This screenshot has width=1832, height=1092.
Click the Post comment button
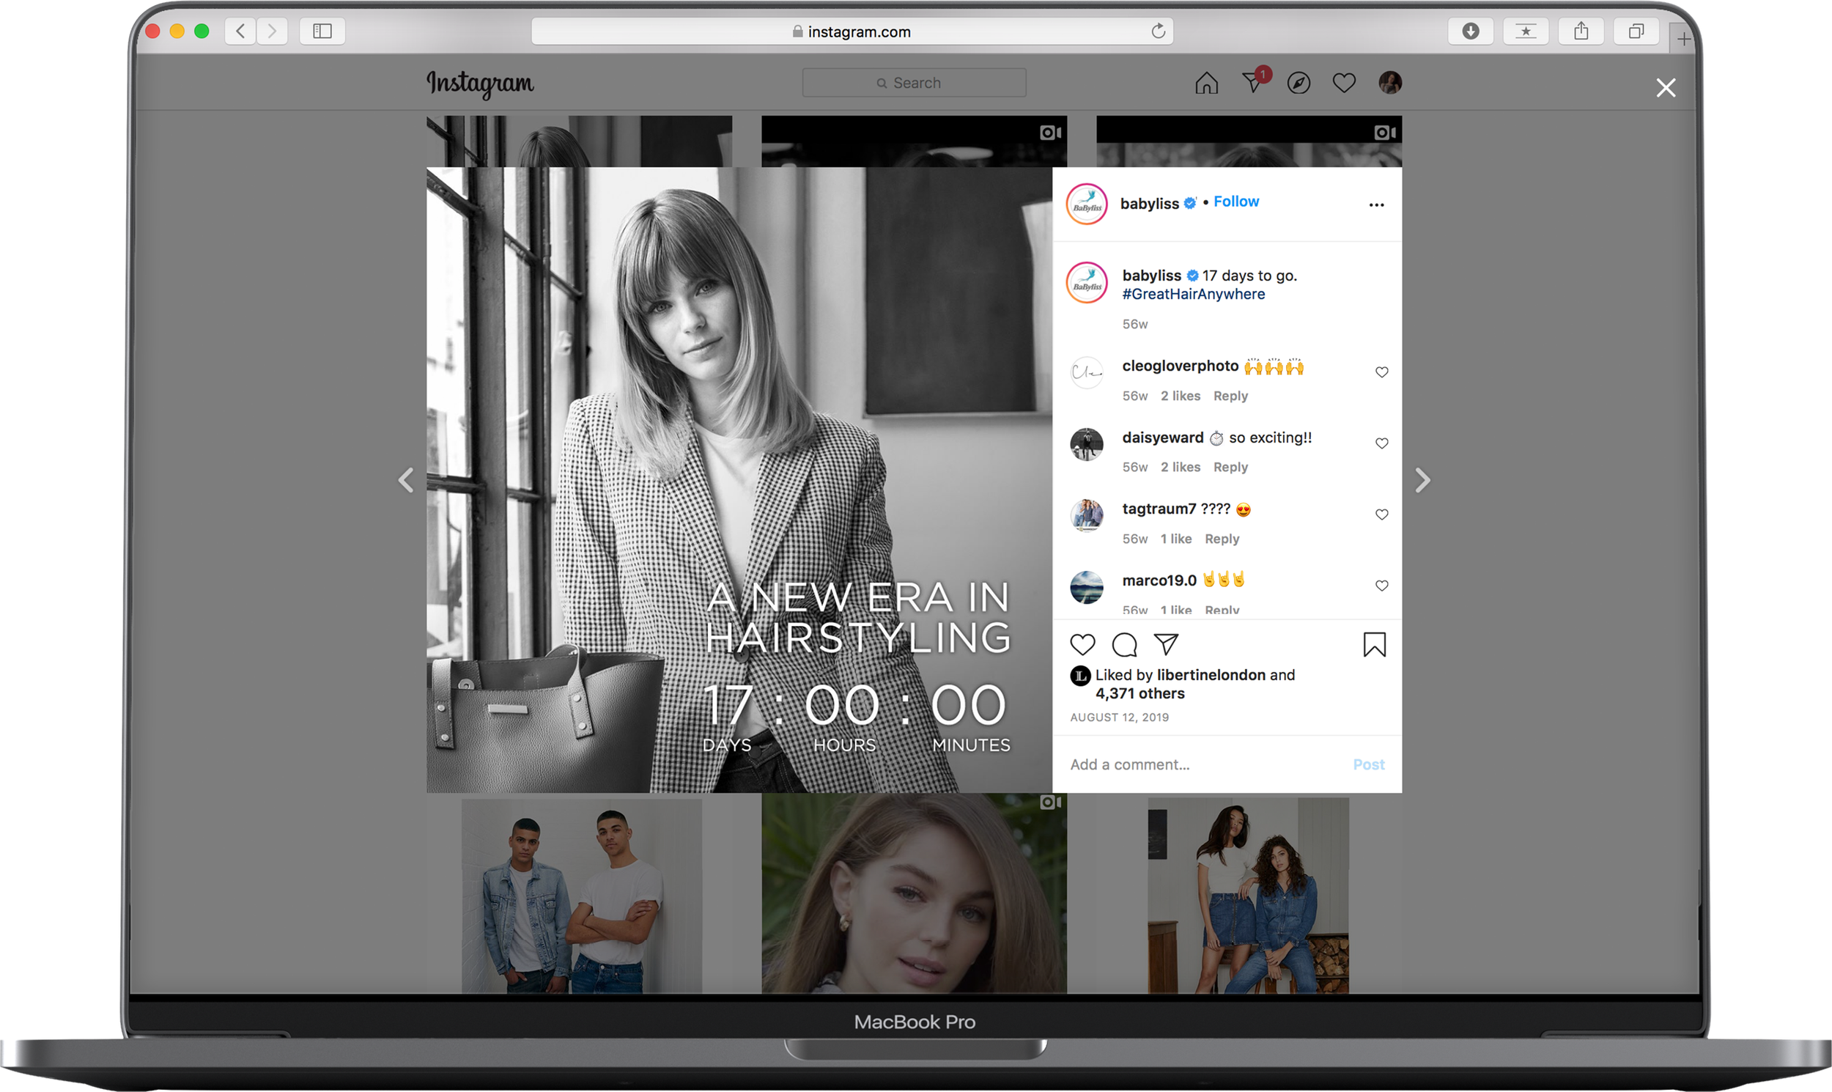click(1367, 764)
